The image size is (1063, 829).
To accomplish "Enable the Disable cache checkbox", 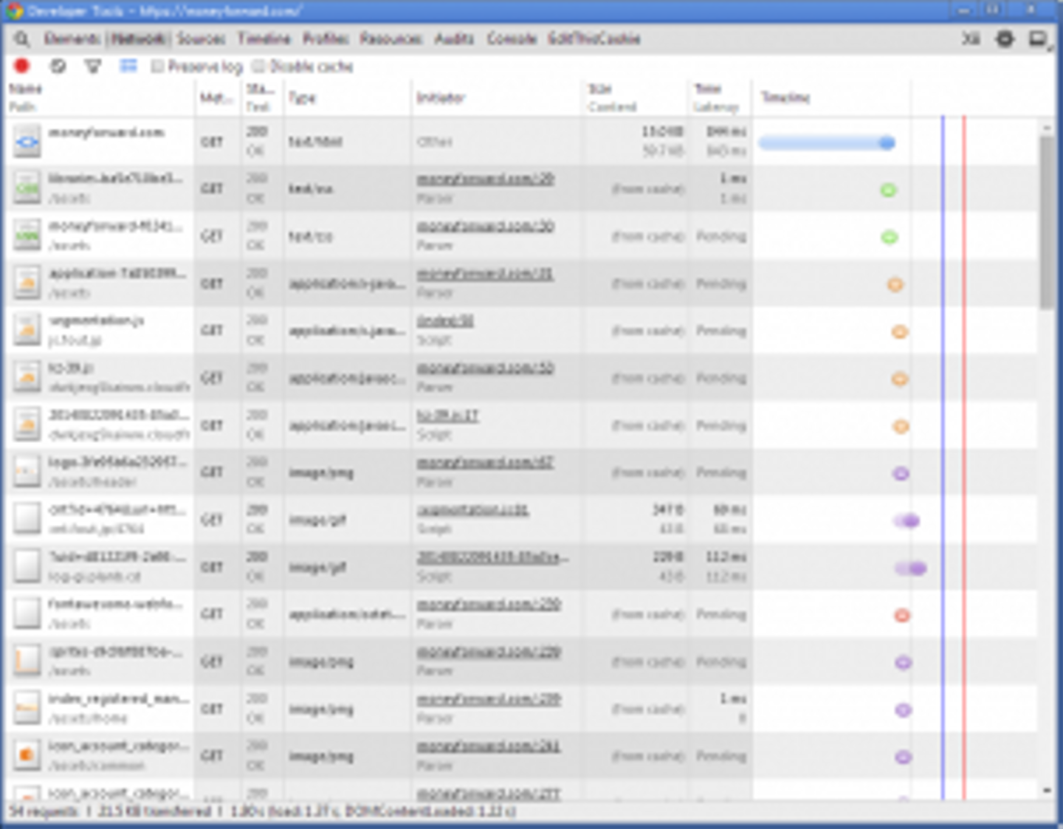I will pos(258,66).
